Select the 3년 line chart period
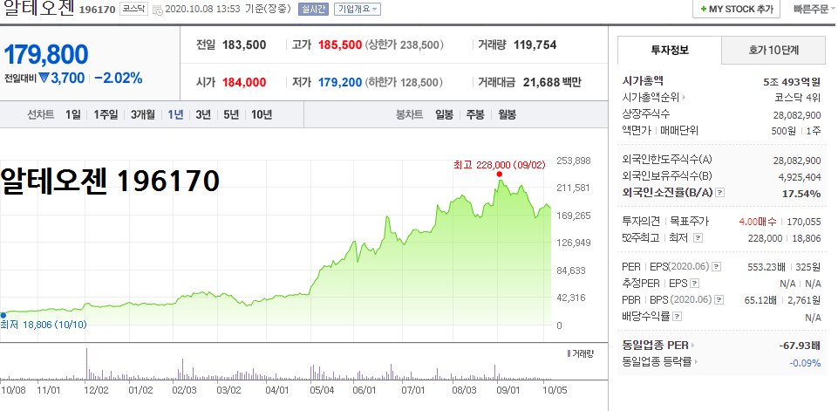The image size is (838, 411). tap(203, 114)
